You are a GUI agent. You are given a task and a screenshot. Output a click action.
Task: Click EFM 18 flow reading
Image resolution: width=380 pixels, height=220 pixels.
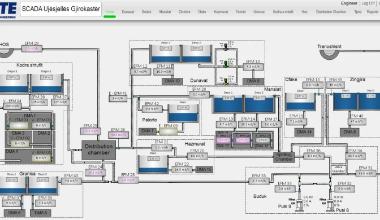coord(313,85)
